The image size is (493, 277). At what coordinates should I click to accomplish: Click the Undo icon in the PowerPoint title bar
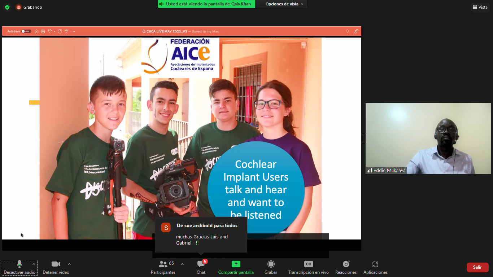coord(50,31)
